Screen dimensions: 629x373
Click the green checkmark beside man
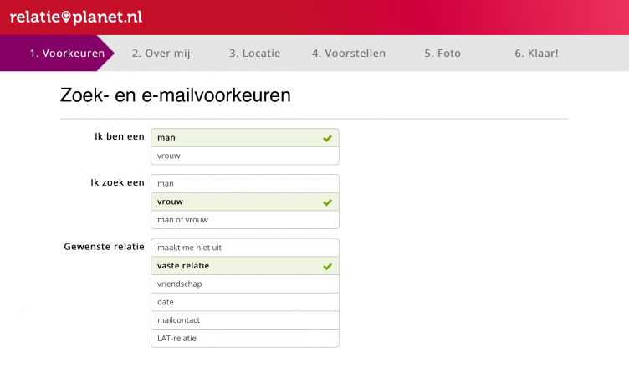click(x=327, y=138)
